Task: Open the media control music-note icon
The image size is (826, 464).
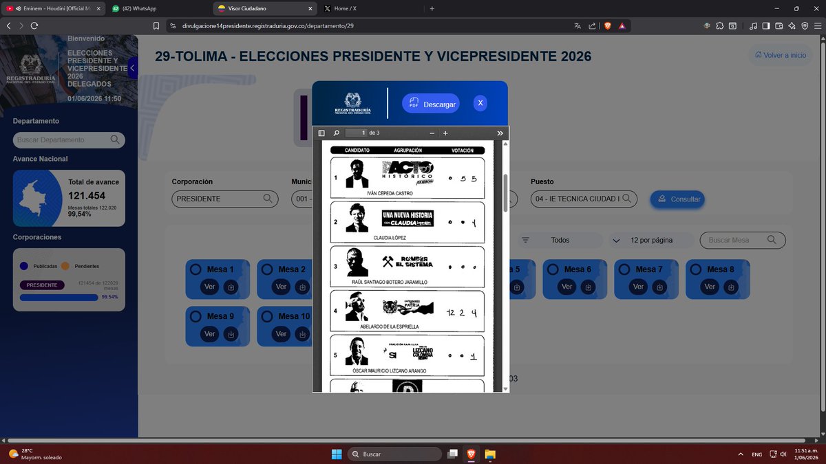Action: [x=754, y=25]
